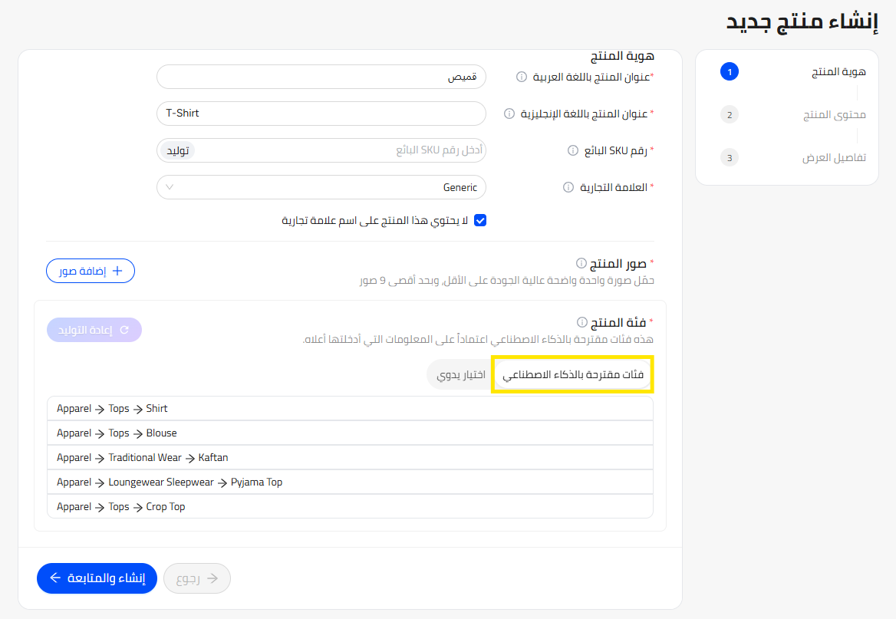The height and width of the screenshot is (619, 896).
Task: Click the back button
Action: click(197, 578)
